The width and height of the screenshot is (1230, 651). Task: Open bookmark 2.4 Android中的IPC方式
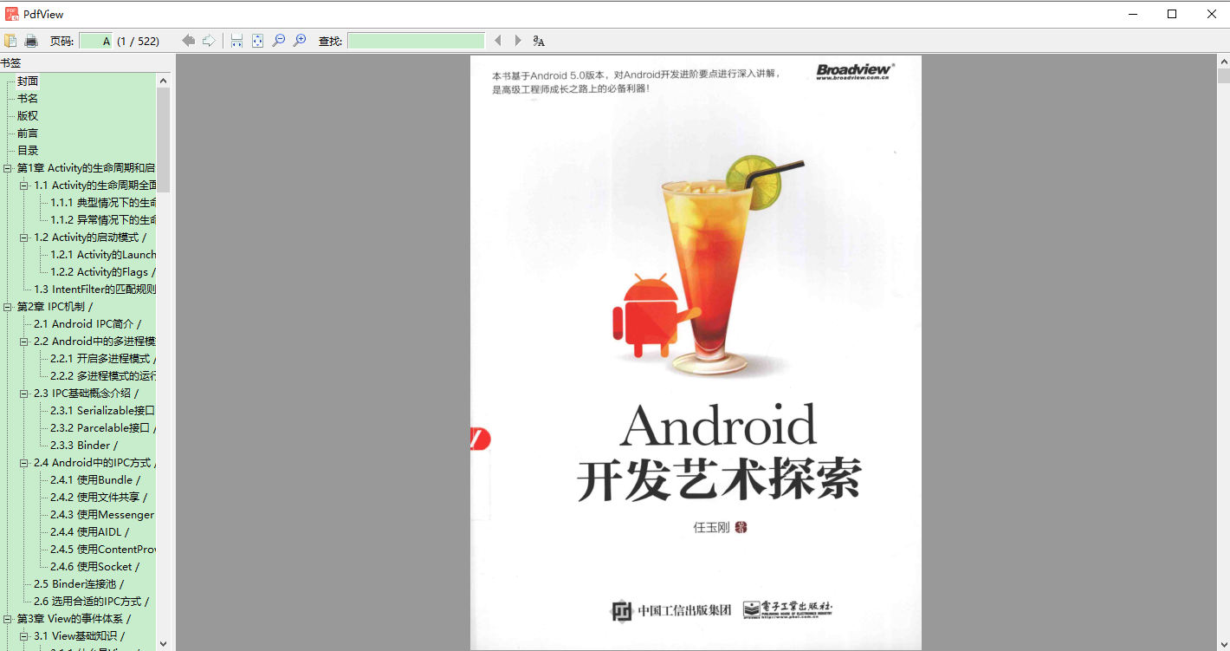click(95, 463)
